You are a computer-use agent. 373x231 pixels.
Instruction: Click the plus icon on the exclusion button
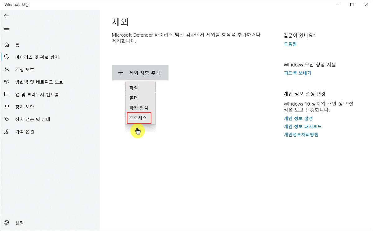tap(121, 73)
